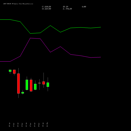Click the tall red candle for 22 Apr
The image size is (131, 131).
coord(19,84)
